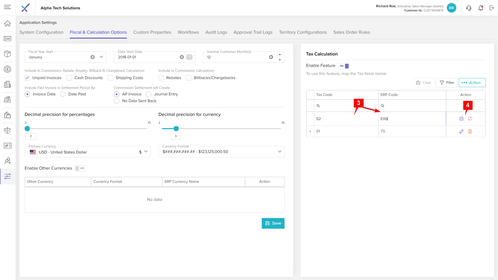Open the notifications bell
498x280 pixels.
pyautogui.click(x=481, y=8)
